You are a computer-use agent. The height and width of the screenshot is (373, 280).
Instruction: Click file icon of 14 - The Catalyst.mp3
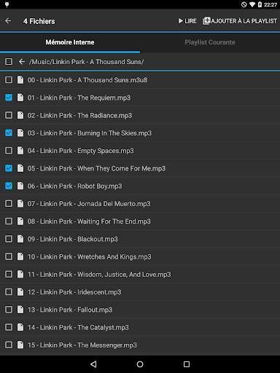20,327
